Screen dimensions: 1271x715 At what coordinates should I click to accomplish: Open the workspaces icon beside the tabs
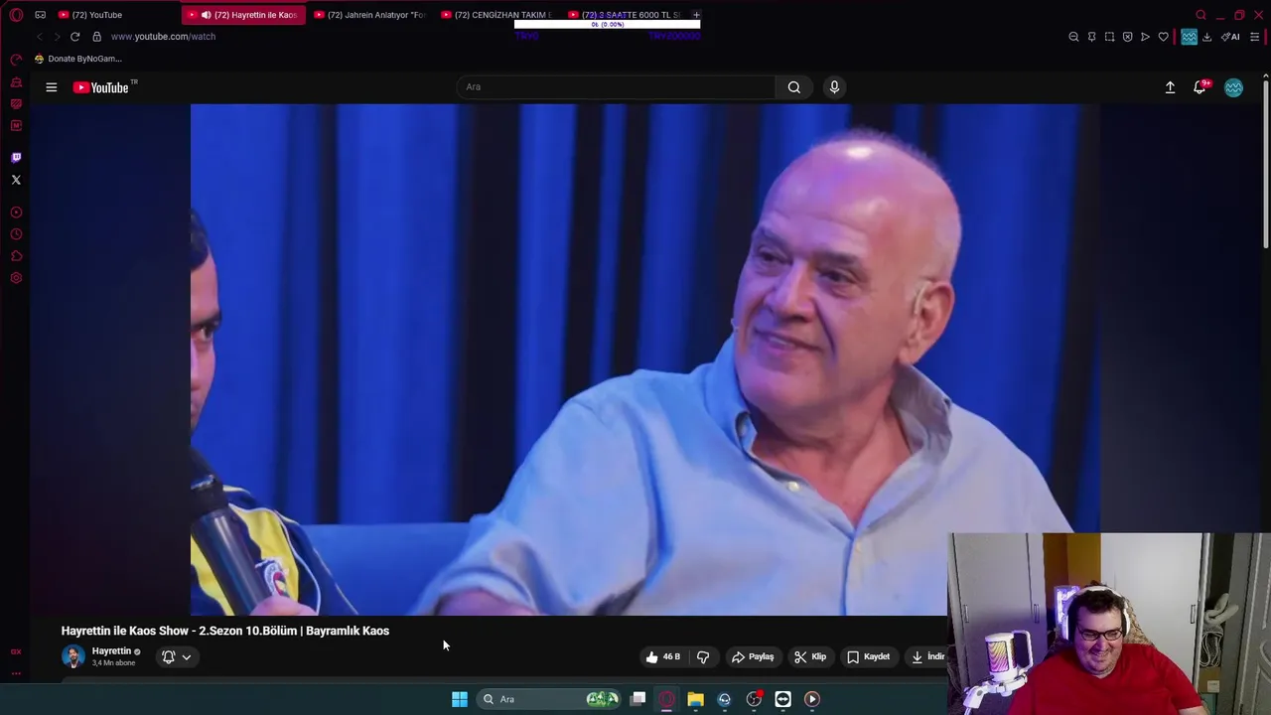(x=40, y=15)
